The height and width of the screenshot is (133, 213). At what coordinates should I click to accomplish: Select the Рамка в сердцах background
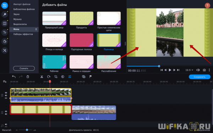click(82, 62)
